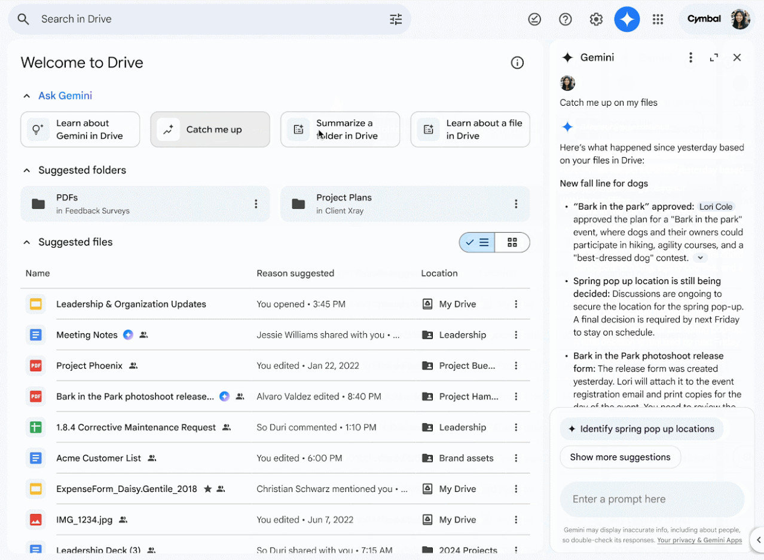Open more actions for Meeting Notes file
Screen dimensions: 764x560
tap(516, 335)
